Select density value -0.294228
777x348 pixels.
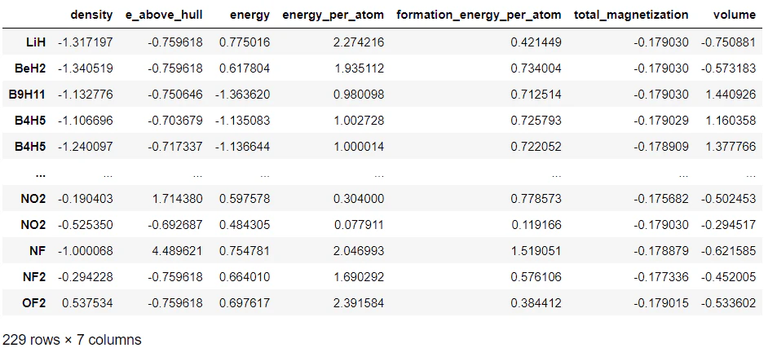tap(86, 277)
